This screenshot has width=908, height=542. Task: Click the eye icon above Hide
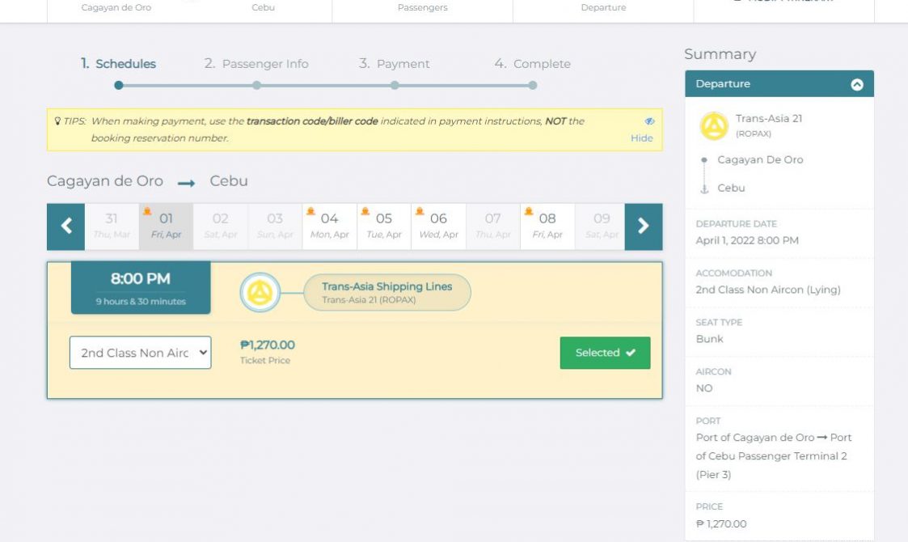pyautogui.click(x=649, y=121)
